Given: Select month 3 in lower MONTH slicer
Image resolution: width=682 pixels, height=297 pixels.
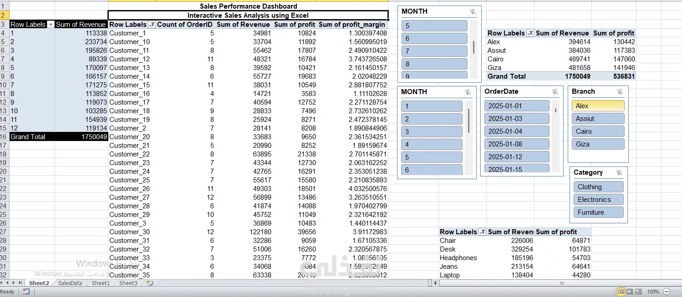Looking at the screenshot, I should (x=432, y=131).
